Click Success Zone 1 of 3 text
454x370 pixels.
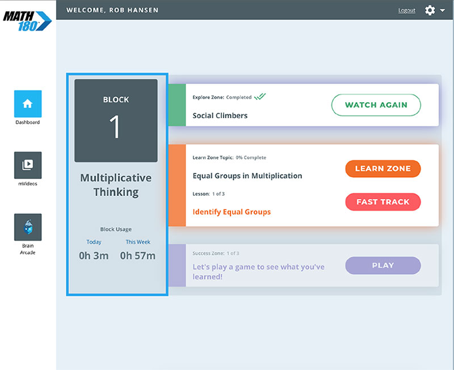(x=216, y=253)
